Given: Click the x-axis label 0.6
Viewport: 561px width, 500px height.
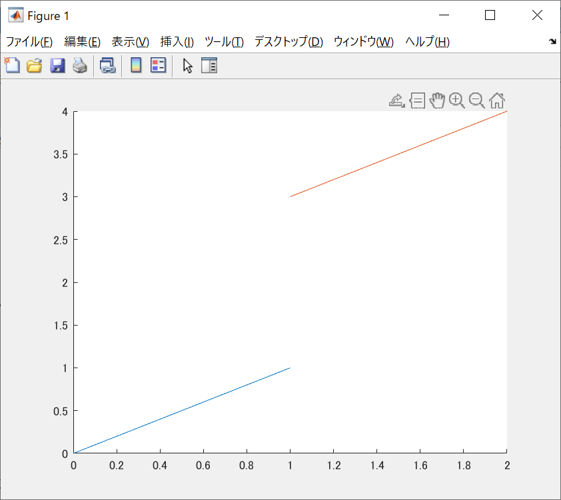Looking at the screenshot, I should coord(203,465).
